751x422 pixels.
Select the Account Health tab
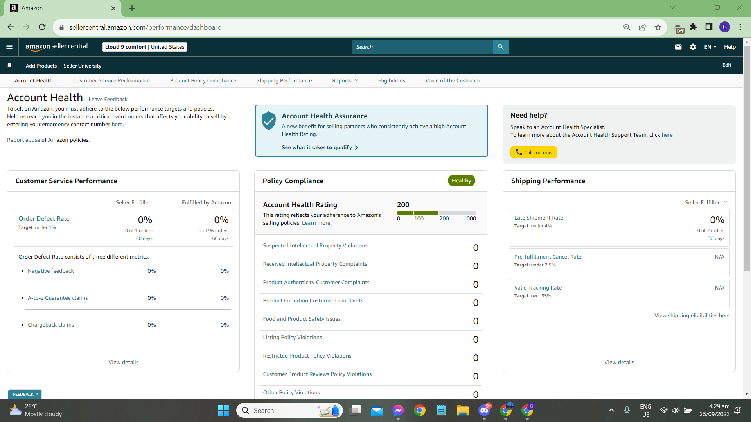pos(34,80)
